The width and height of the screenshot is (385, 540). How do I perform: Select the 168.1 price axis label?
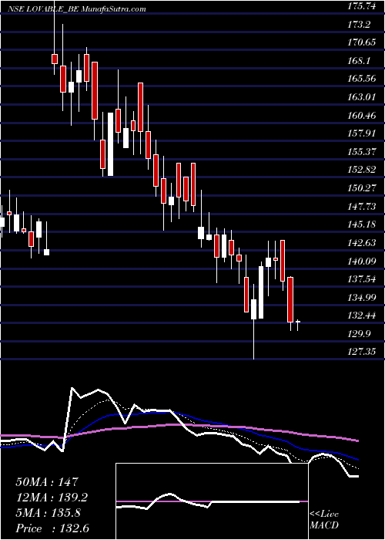point(358,61)
